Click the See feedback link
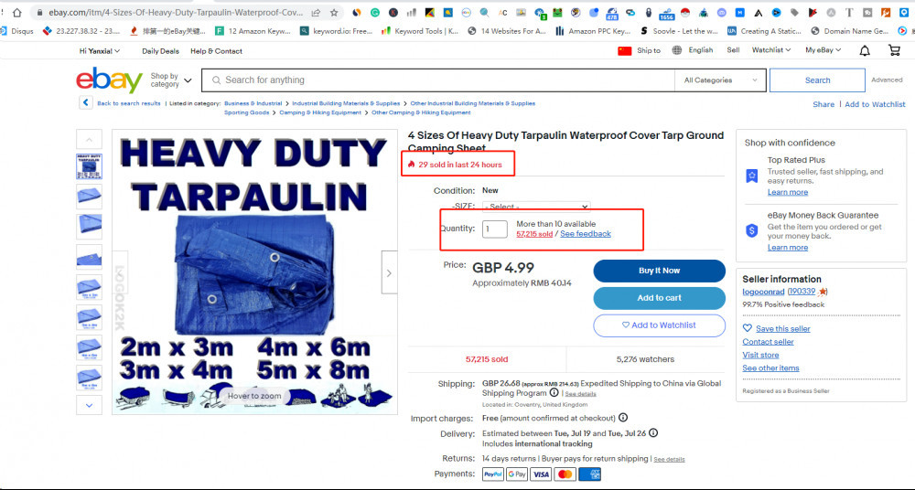915x490 pixels. [586, 234]
